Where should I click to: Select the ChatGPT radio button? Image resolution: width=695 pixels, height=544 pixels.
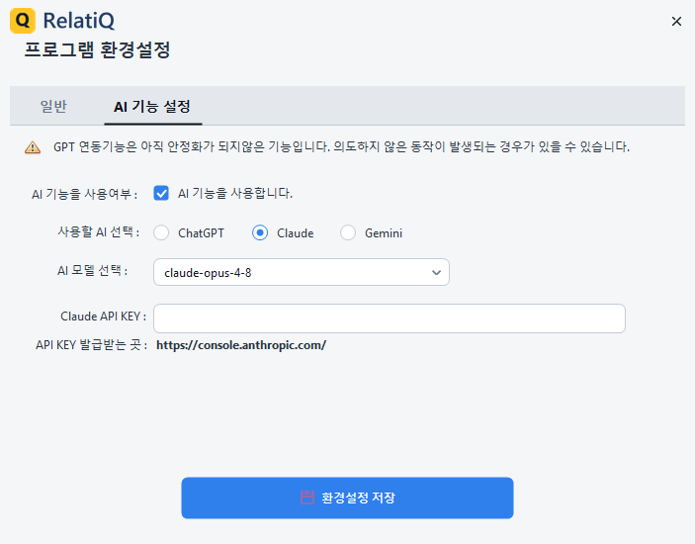pos(161,232)
